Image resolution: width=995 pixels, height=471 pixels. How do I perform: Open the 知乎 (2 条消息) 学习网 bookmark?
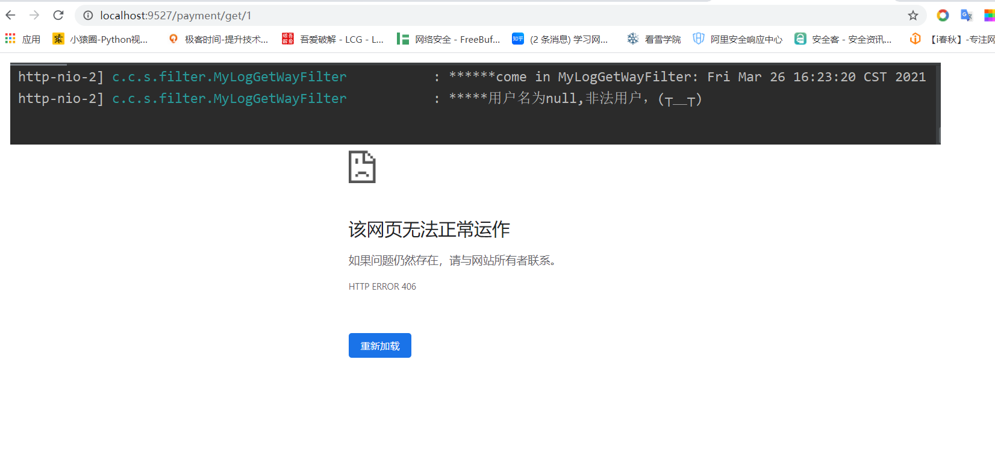click(x=560, y=39)
